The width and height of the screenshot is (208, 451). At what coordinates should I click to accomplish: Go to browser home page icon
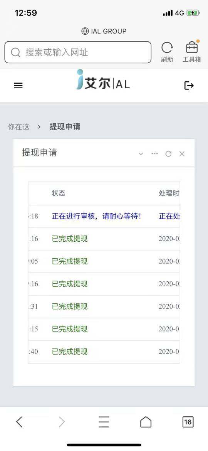click(146, 422)
